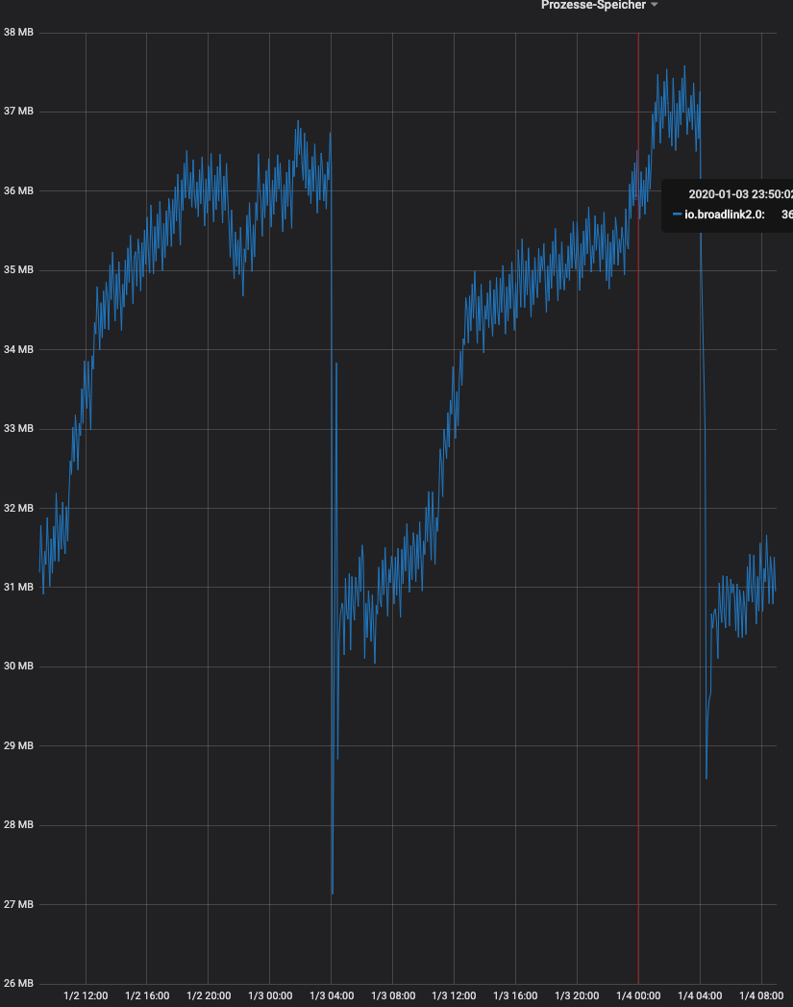Click the 29 MB y-axis label
793x1007 pixels.
click(x=18, y=745)
